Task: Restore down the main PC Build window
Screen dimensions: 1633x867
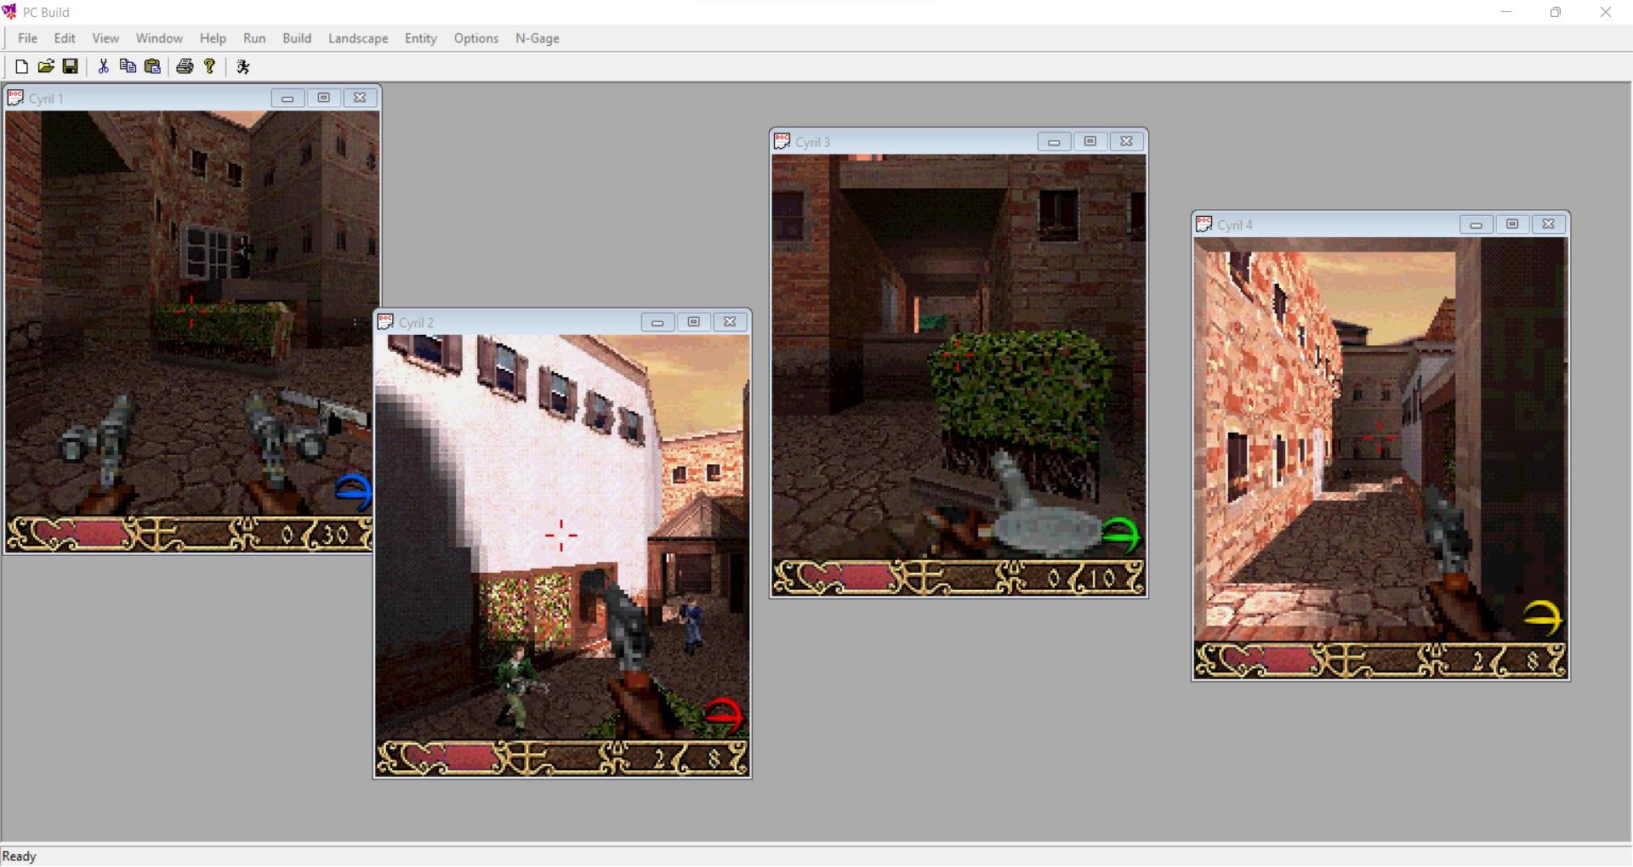Action: [x=1556, y=12]
